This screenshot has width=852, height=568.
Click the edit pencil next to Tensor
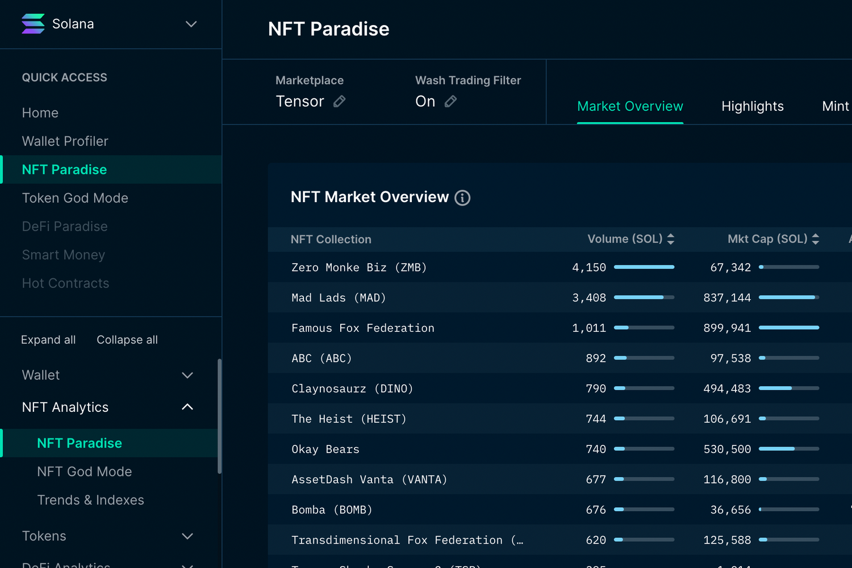pos(339,101)
